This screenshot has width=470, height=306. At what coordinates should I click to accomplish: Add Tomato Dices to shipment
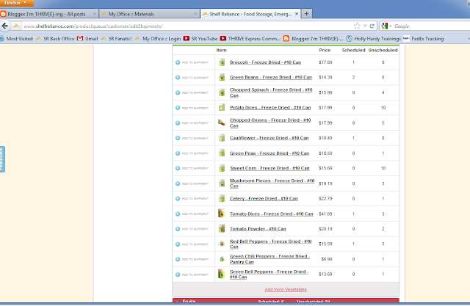(x=192, y=214)
